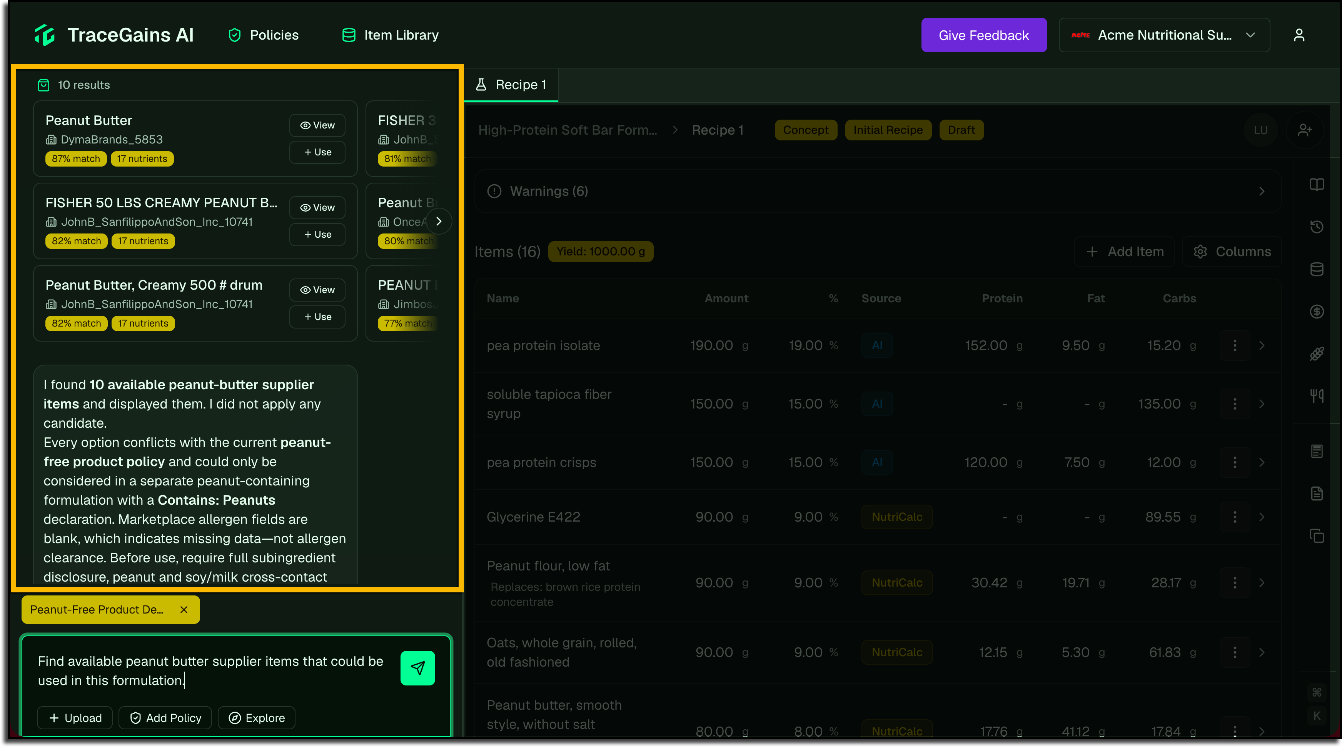Select the Recipe 1 tab
1342x747 pixels.
coord(511,85)
